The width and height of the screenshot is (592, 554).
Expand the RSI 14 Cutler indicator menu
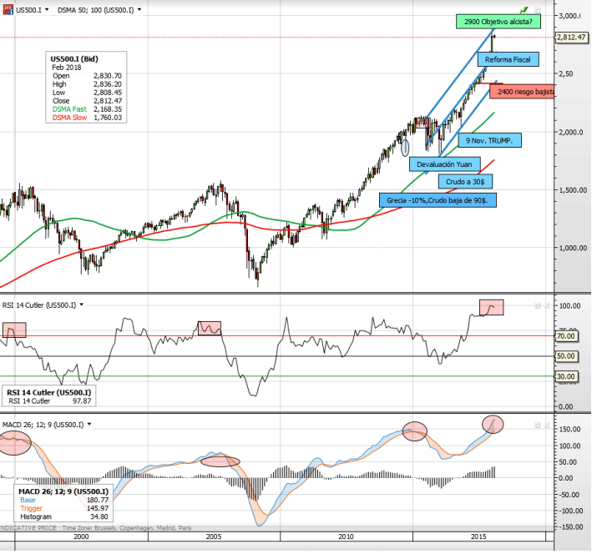pyautogui.click(x=81, y=305)
